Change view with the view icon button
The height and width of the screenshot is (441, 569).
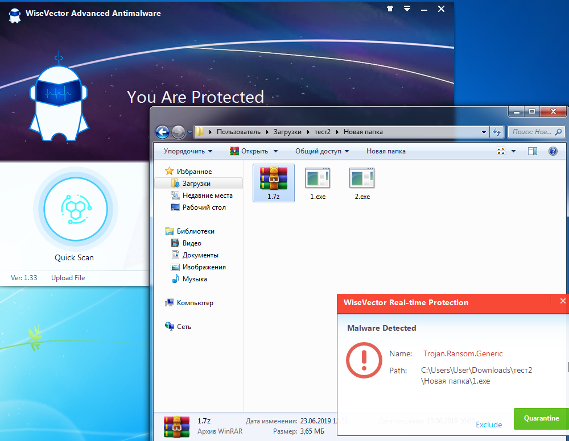point(501,151)
